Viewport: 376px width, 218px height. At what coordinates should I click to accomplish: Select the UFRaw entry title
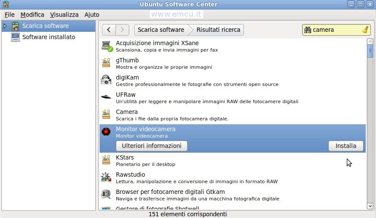click(x=126, y=95)
